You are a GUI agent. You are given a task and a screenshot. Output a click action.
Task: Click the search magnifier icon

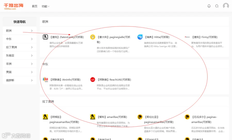tap(217, 6)
